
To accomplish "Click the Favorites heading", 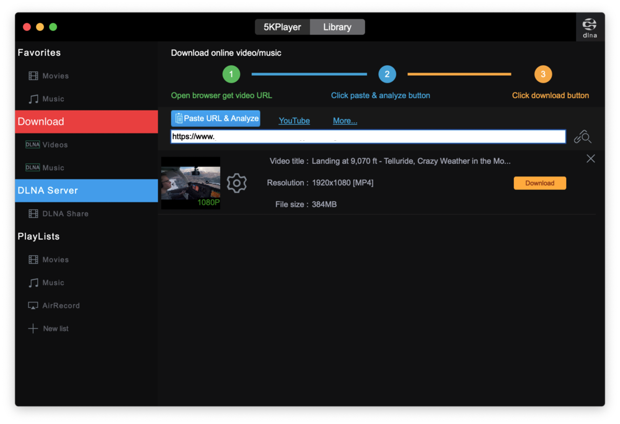I will (39, 53).
